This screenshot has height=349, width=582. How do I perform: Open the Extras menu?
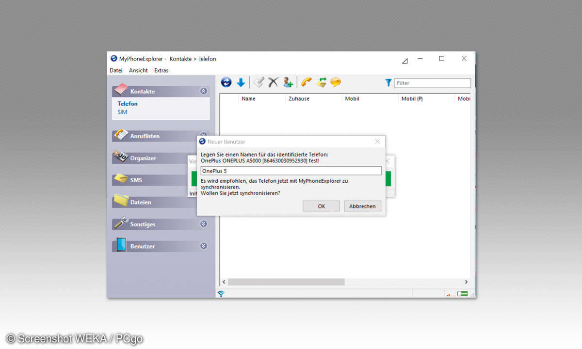162,70
